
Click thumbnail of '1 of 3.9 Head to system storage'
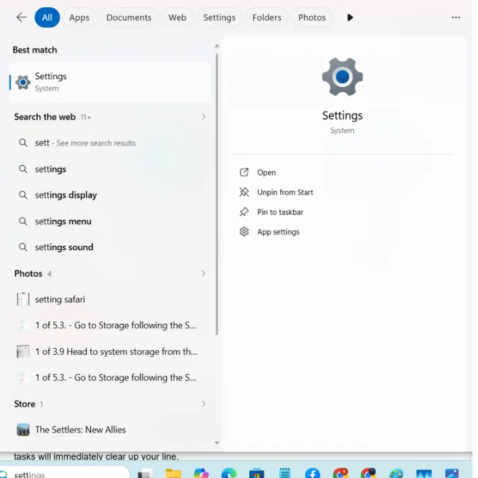coord(23,352)
